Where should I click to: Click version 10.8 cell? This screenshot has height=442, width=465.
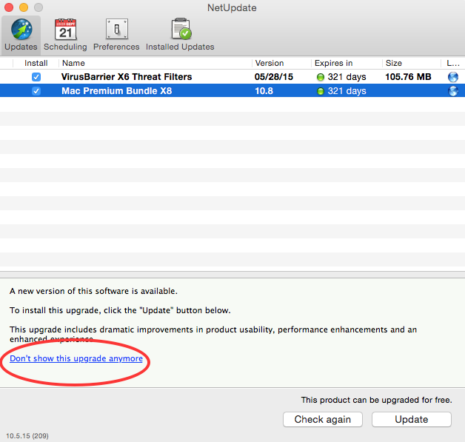[x=264, y=91]
